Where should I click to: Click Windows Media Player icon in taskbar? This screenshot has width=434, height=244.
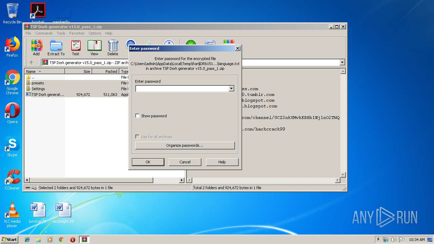coord(50,240)
